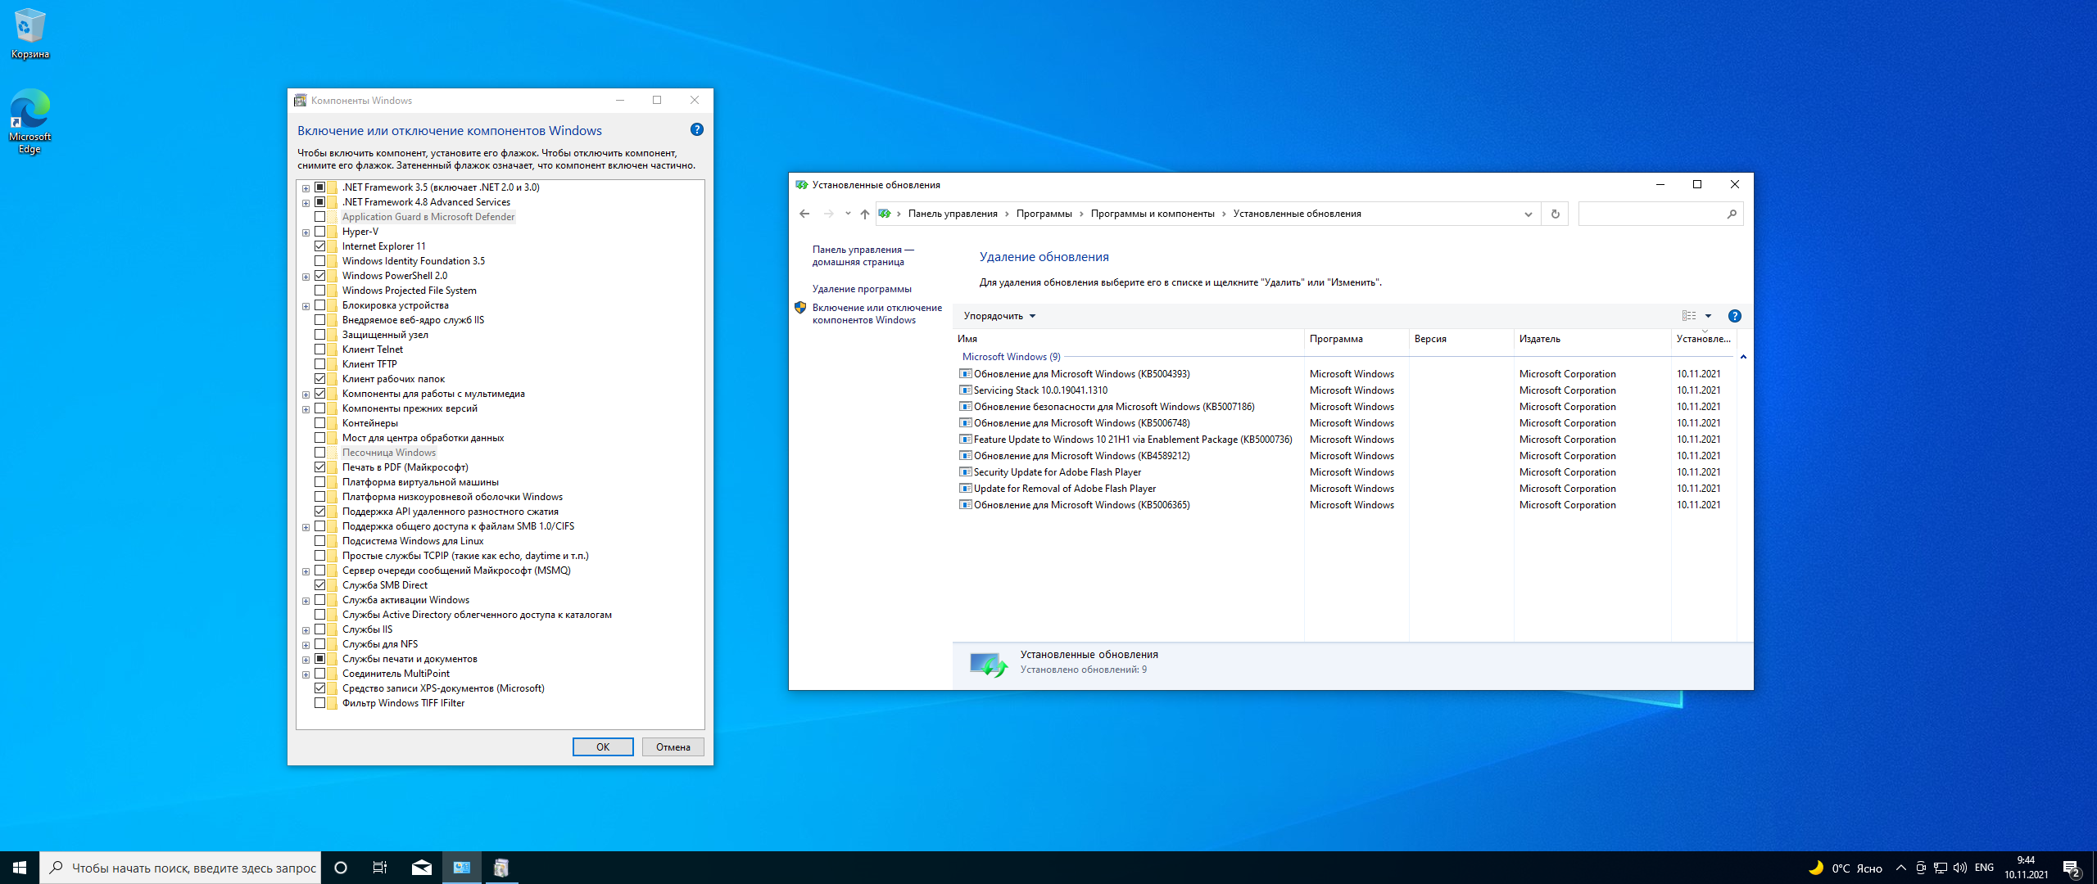Check the Клиент Telnet checkbox

(x=320, y=350)
